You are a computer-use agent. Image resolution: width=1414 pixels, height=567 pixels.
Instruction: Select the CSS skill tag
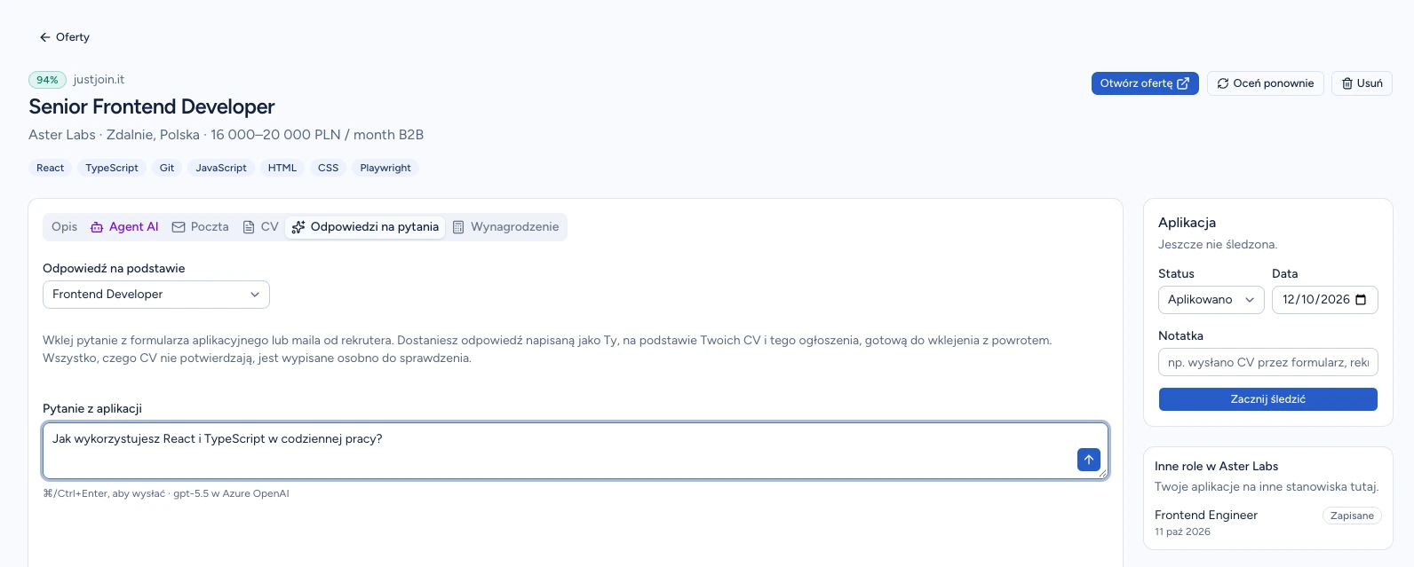(x=329, y=168)
